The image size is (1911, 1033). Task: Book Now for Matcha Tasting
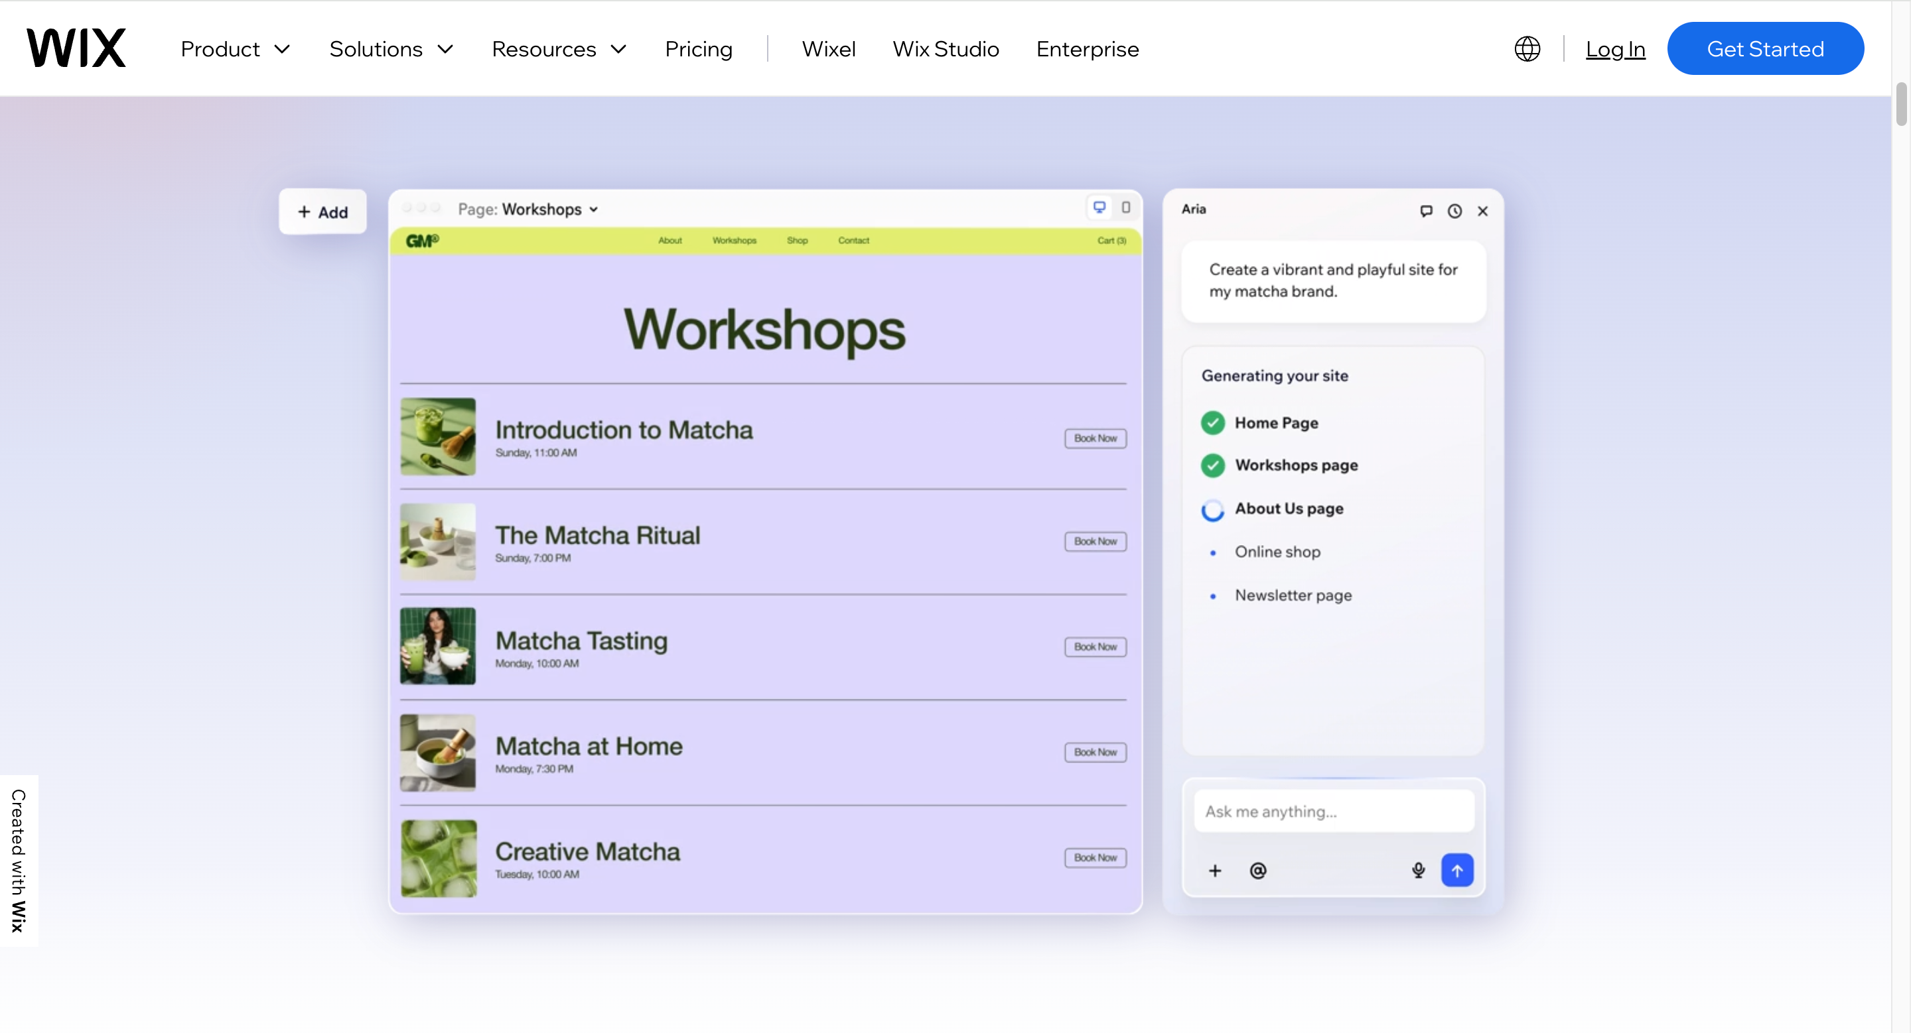coord(1095,646)
